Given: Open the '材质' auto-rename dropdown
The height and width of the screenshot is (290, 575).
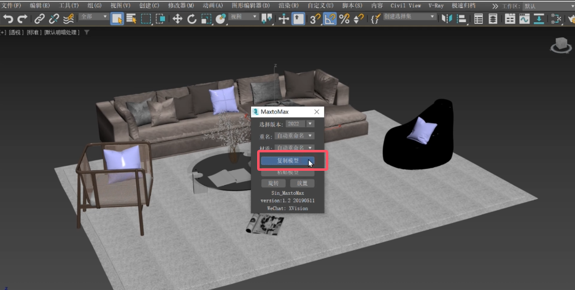Looking at the screenshot, I should (295, 147).
